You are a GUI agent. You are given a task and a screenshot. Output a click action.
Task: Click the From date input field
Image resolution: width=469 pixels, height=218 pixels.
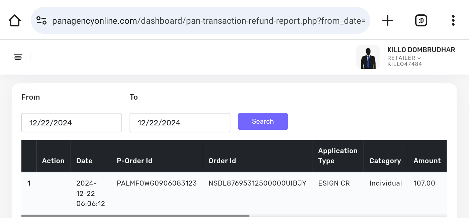click(71, 123)
